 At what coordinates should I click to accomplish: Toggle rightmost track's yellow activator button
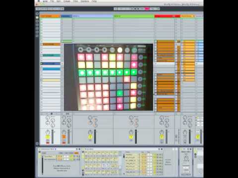pyautogui.click(x=198, y=137)
